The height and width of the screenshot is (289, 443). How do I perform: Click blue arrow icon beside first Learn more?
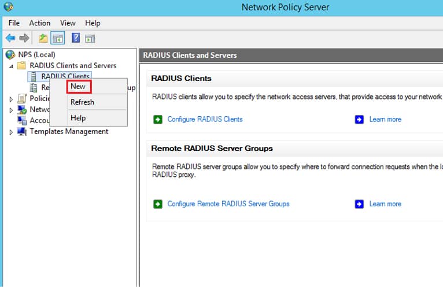pos(359,120)
